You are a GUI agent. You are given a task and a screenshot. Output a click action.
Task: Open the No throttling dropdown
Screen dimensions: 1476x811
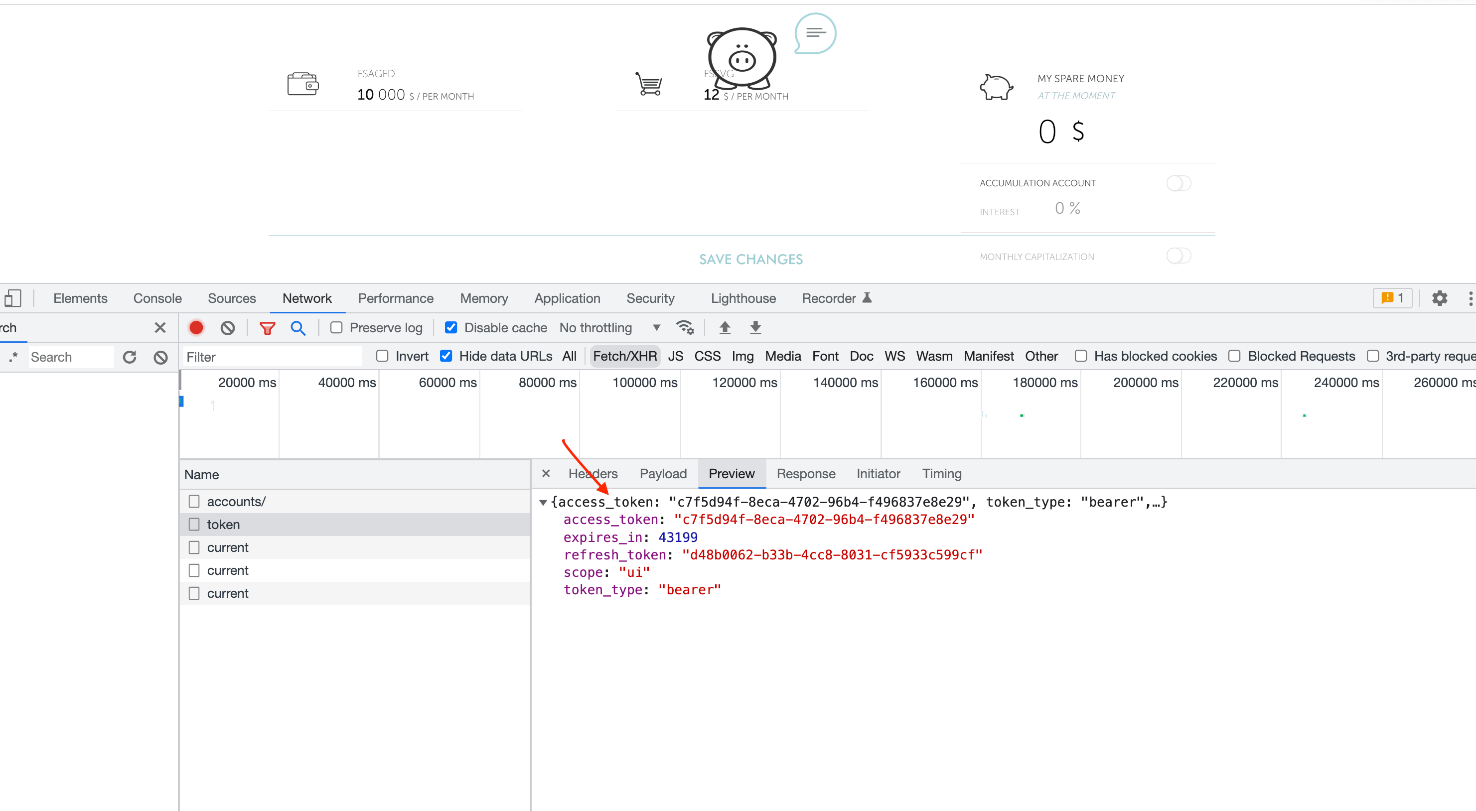click(x=609, y=328)
